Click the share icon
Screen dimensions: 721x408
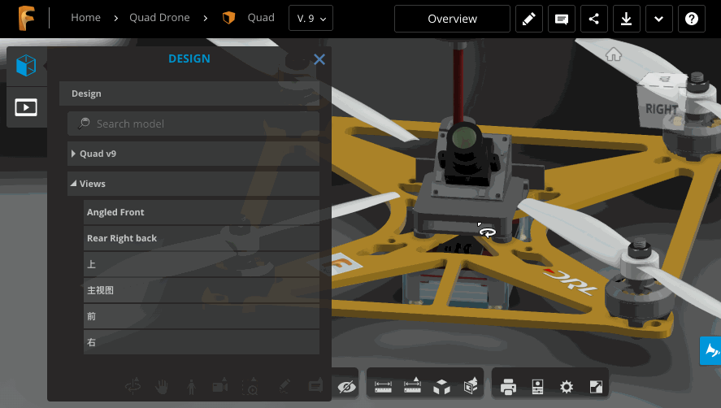594,19
